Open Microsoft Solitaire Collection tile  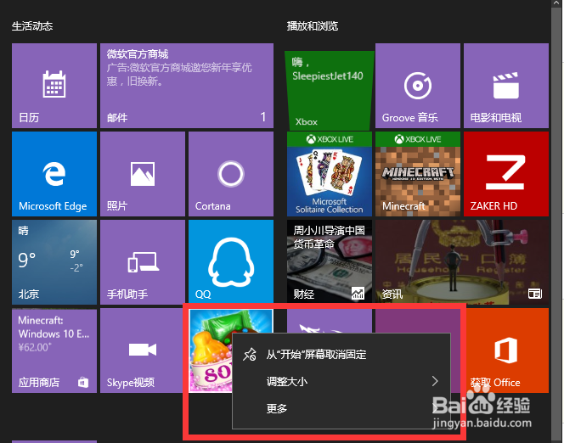point(330,174)
